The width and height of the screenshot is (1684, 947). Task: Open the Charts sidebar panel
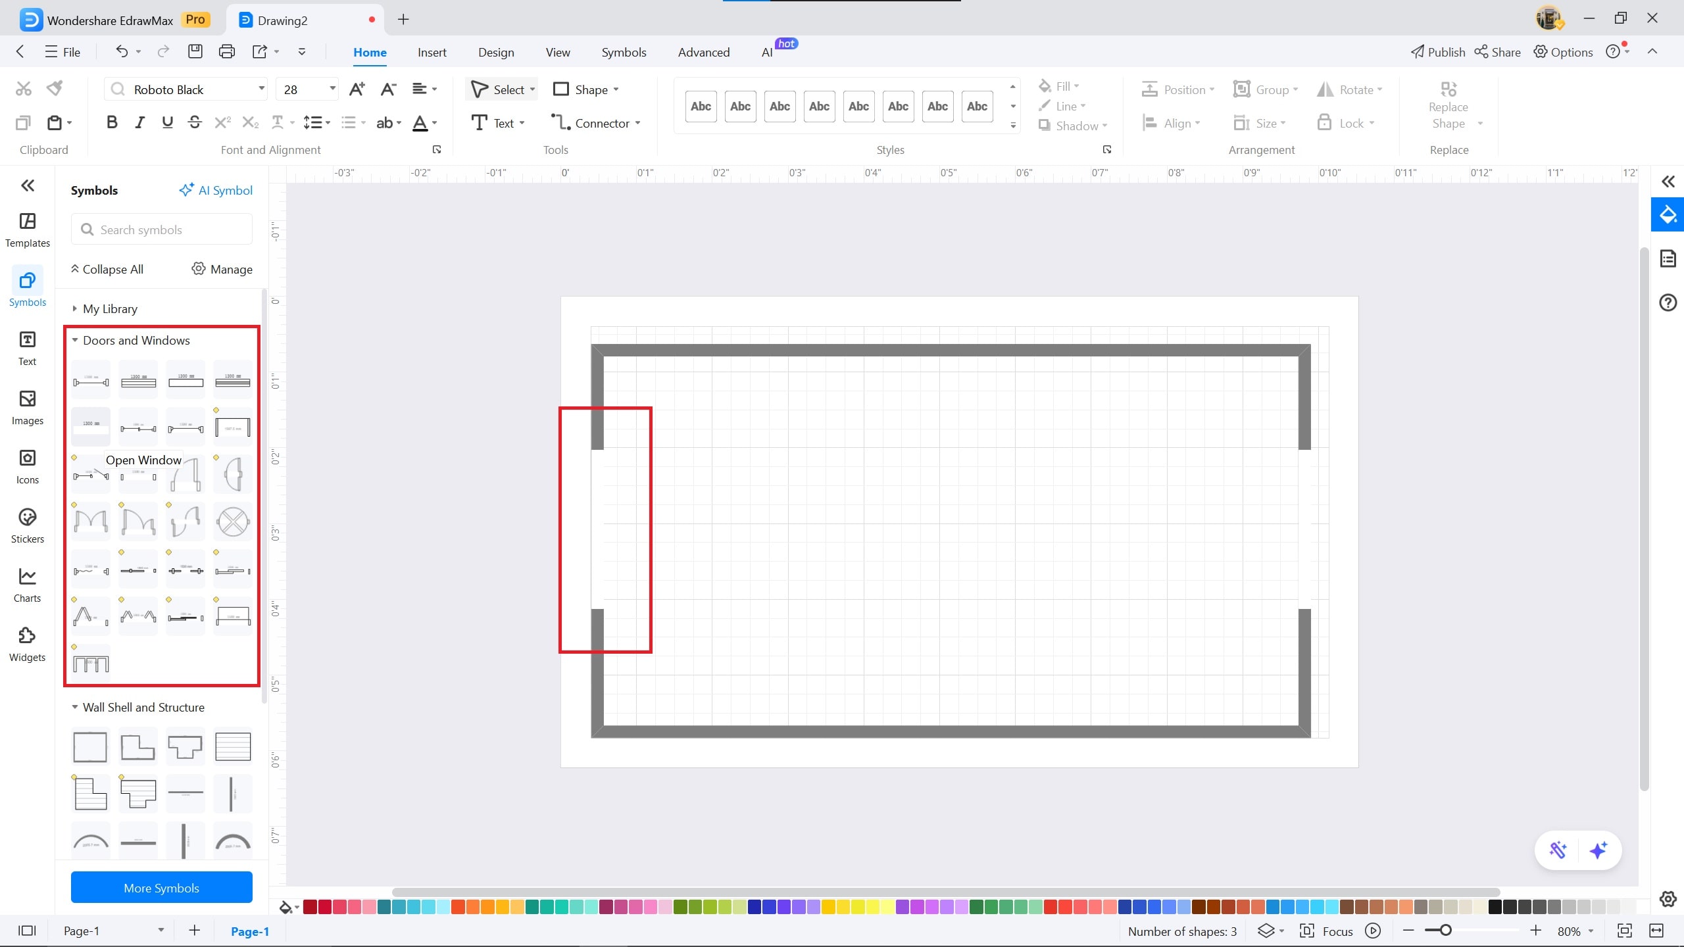pos(27,585)
